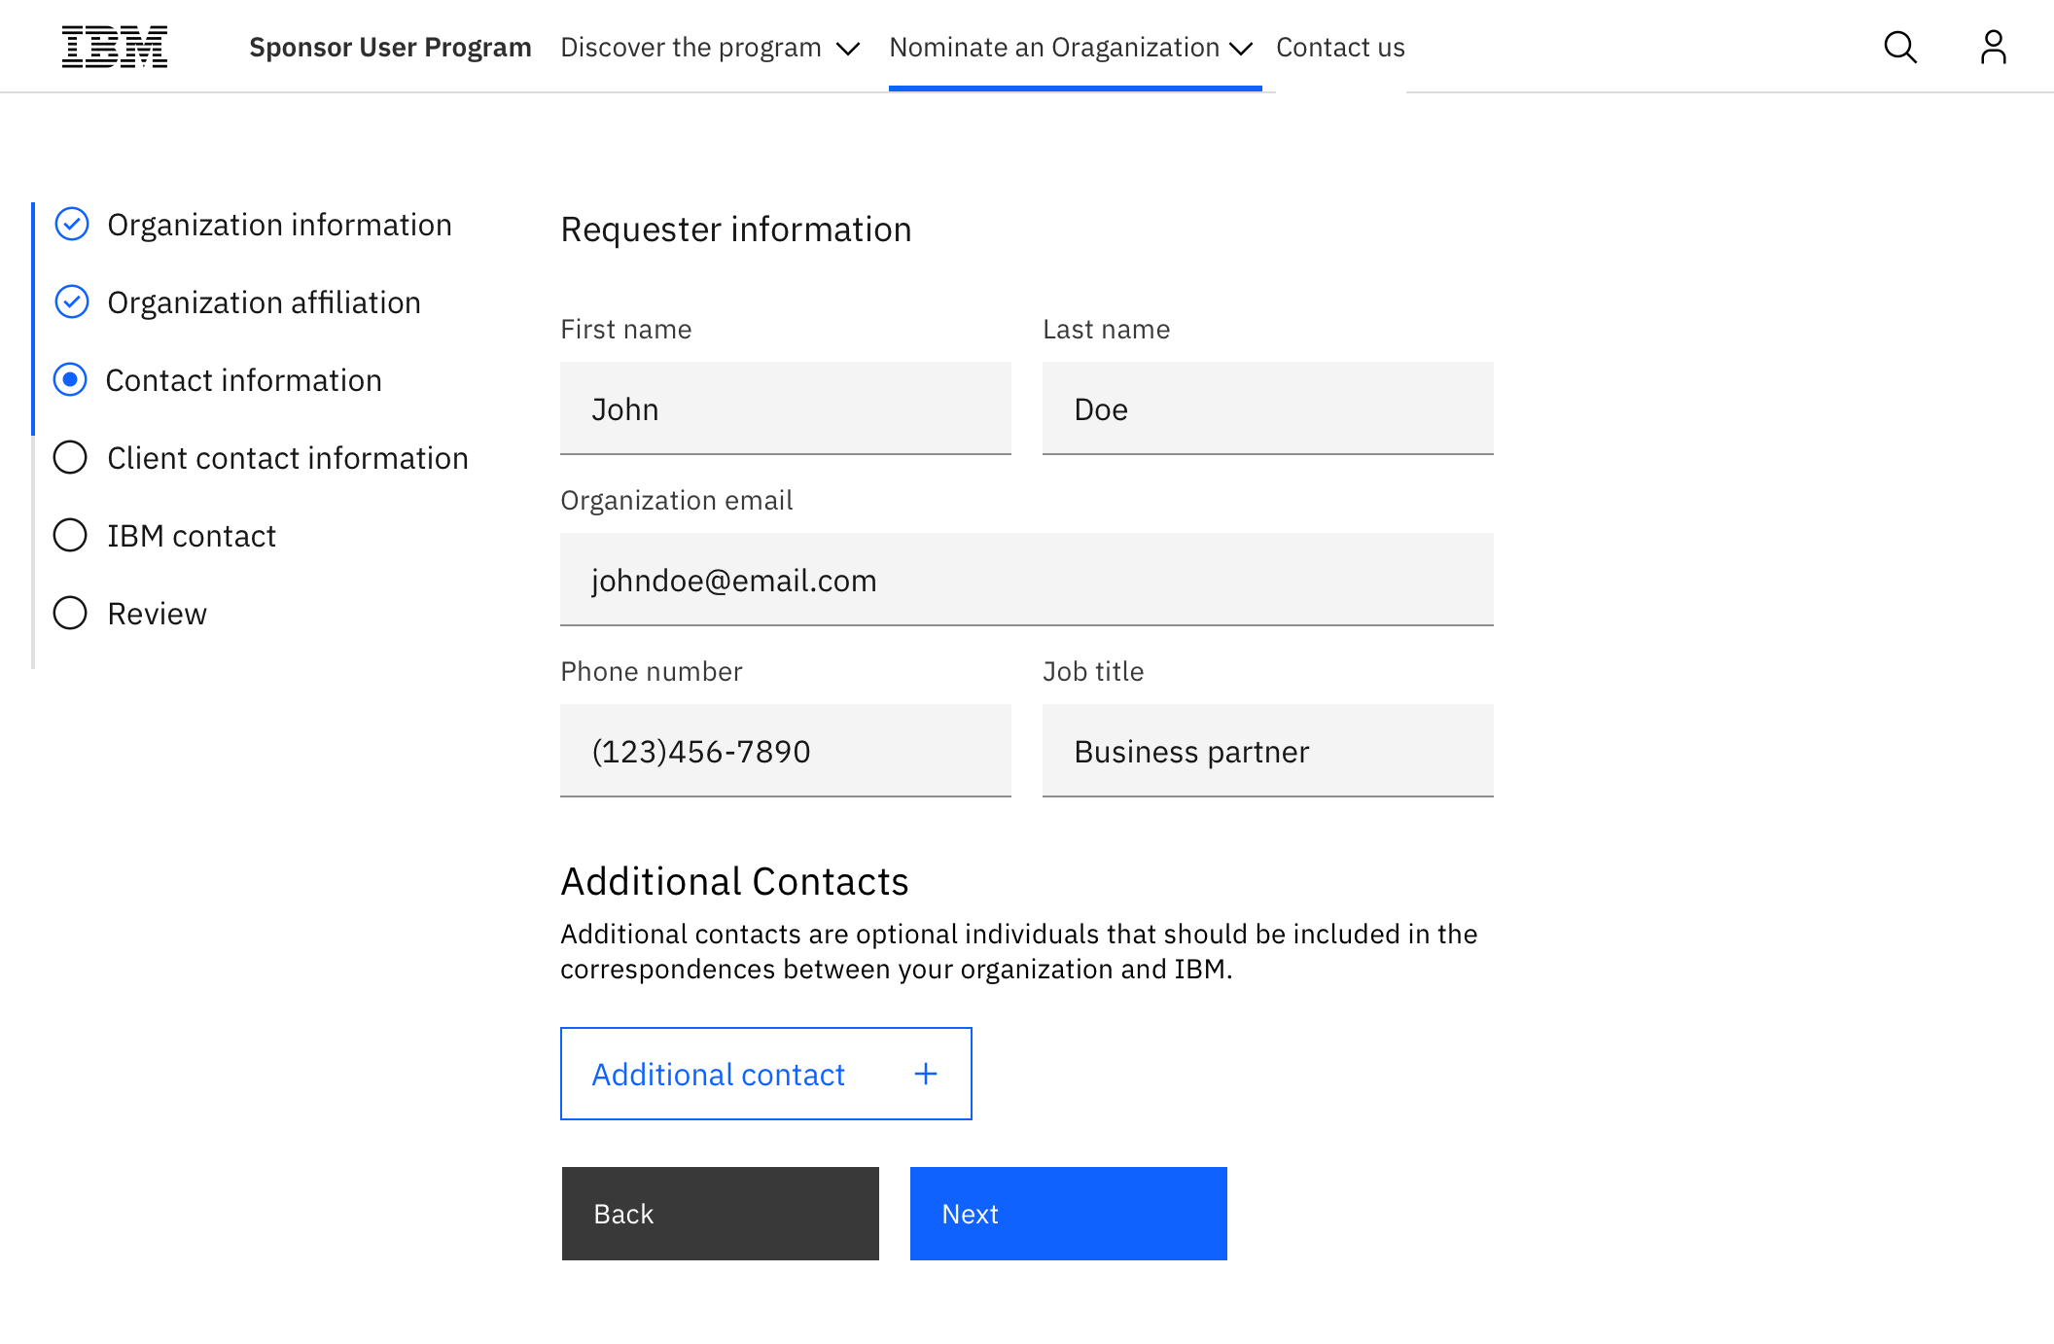This screenshot has width=2054, height=1344.
Task: Click the Organization email field
Action: [1026, 580]
